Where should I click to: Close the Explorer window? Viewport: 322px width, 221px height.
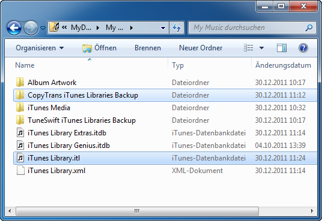(303, 6)
